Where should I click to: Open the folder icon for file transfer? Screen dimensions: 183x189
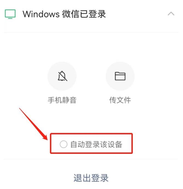(120, 76)
